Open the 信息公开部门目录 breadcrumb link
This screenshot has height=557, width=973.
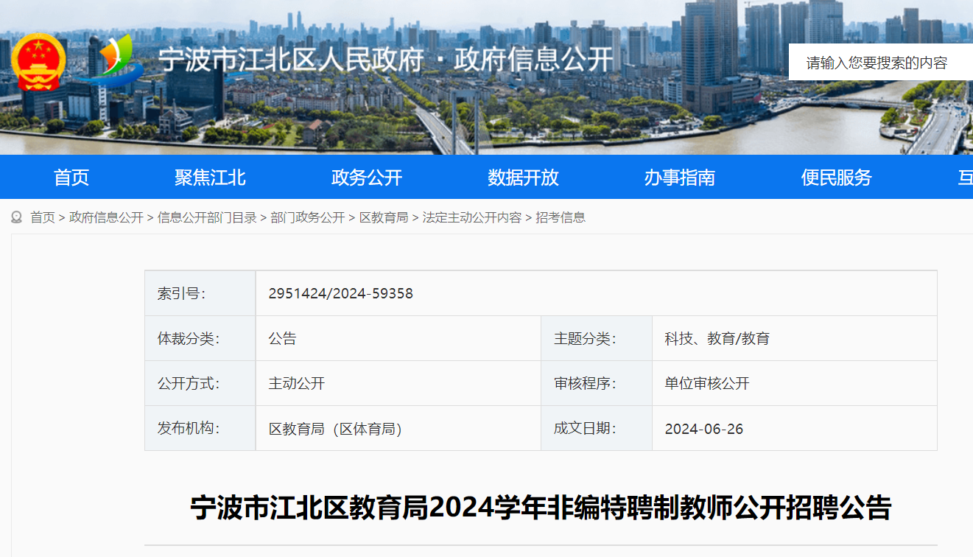point(207,217)
